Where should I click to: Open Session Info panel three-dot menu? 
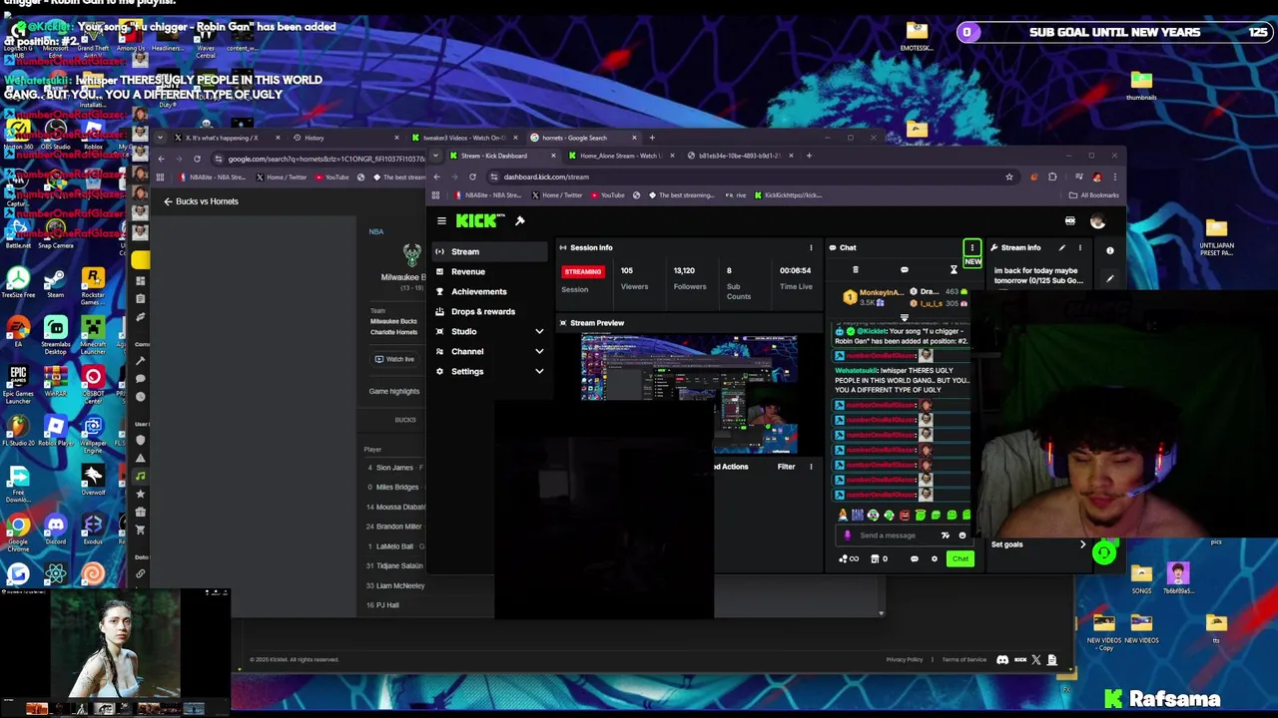811,247
